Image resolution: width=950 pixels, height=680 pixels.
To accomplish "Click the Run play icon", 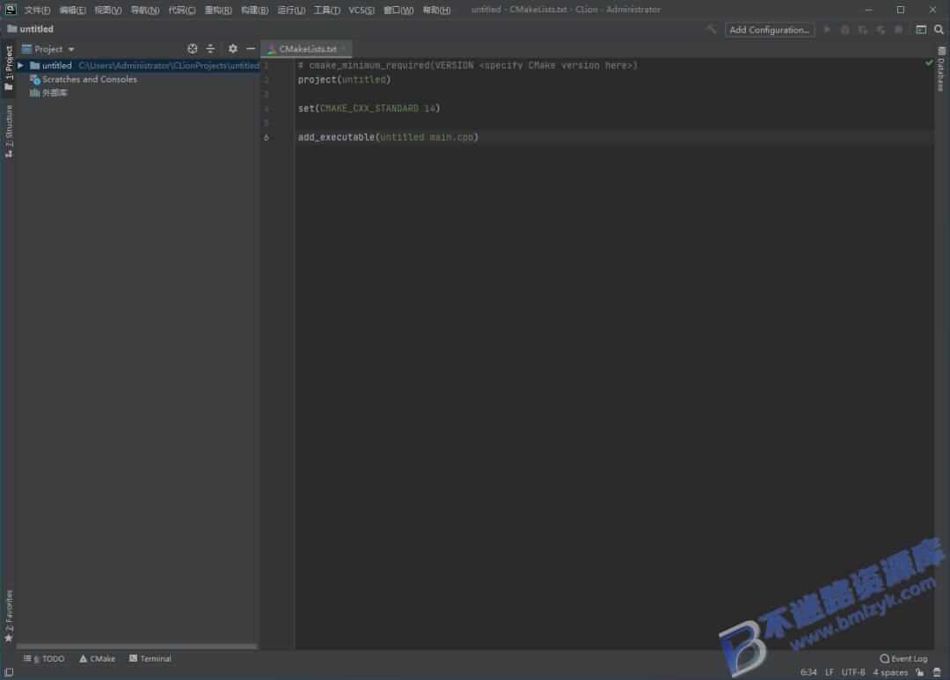I will point(827,30).
